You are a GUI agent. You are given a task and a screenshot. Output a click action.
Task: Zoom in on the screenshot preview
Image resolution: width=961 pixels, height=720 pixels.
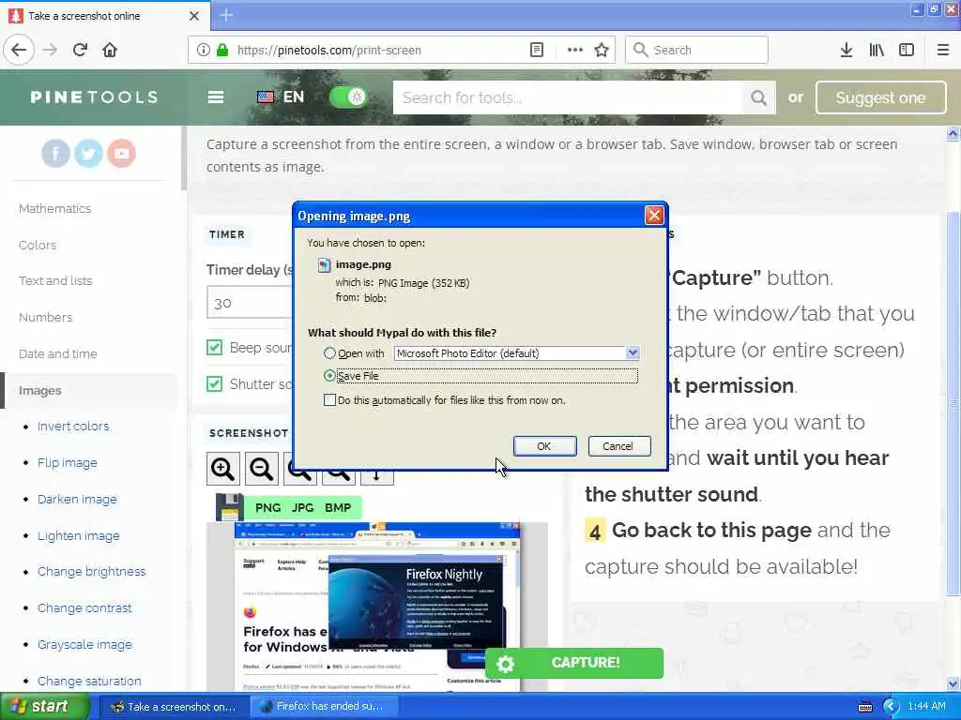coord(222,469)
